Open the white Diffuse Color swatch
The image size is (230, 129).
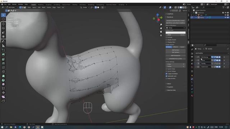(175, 33)
